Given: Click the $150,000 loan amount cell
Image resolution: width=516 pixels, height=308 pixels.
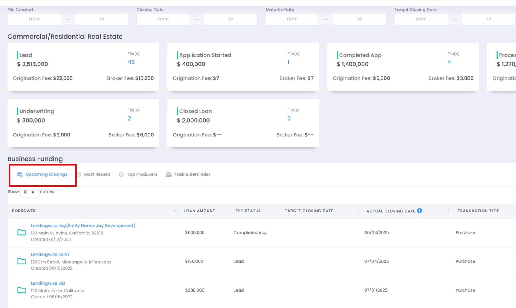Looking at the screenshot, I should pyautogui.click(x=194, y=261).
